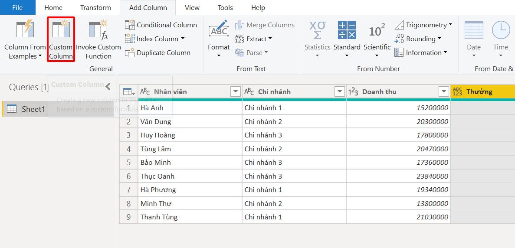Click the cell containing Hà Anh
The width and height of the screenshot is (515, 248).
coord(190,108)
